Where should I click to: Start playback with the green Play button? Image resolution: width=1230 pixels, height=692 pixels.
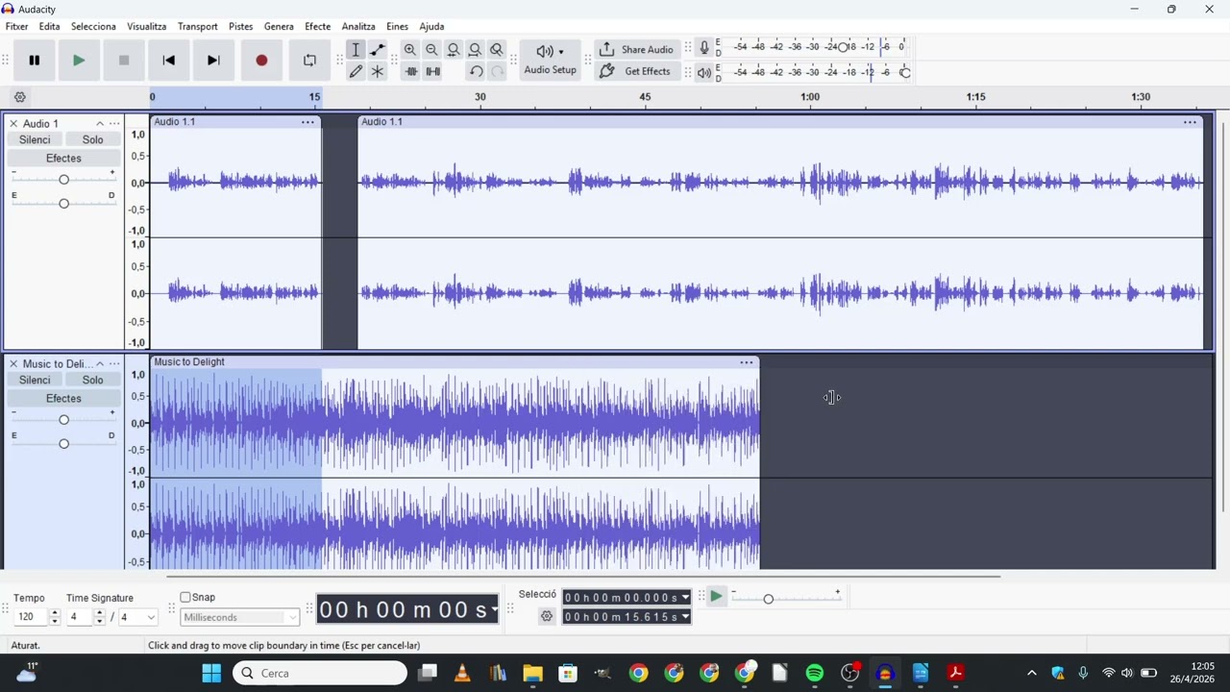coord(79,61)
